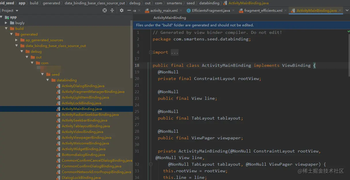The width and height of the screenshot is (350, 180).
Task: Open BottomdialogBinding.java
Action: click(x=83, y=155)
